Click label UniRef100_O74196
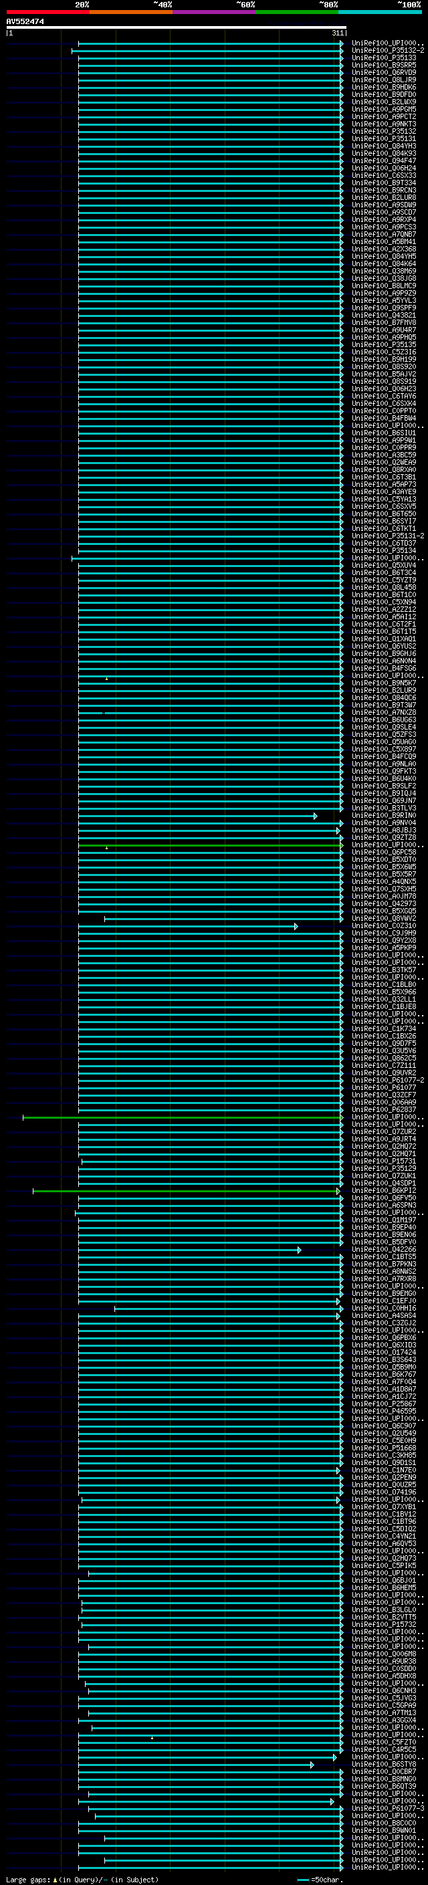Viewport: 428px width, 1885px height. tap(384, 1492)
